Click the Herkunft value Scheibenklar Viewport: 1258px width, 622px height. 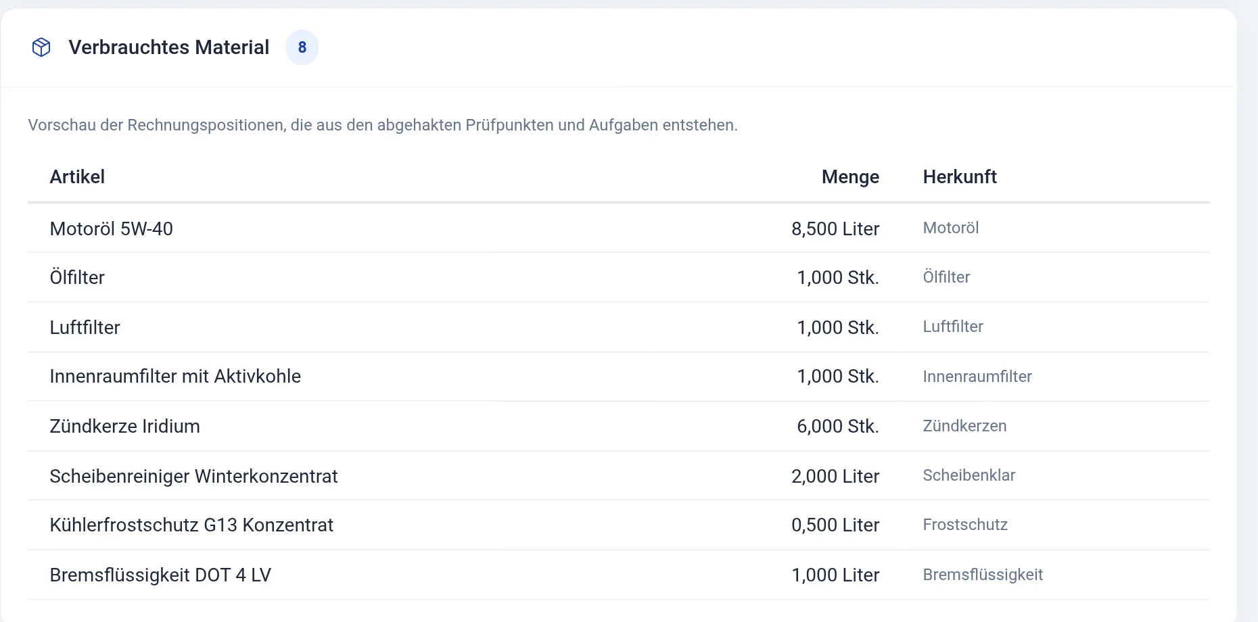[969, 475]
